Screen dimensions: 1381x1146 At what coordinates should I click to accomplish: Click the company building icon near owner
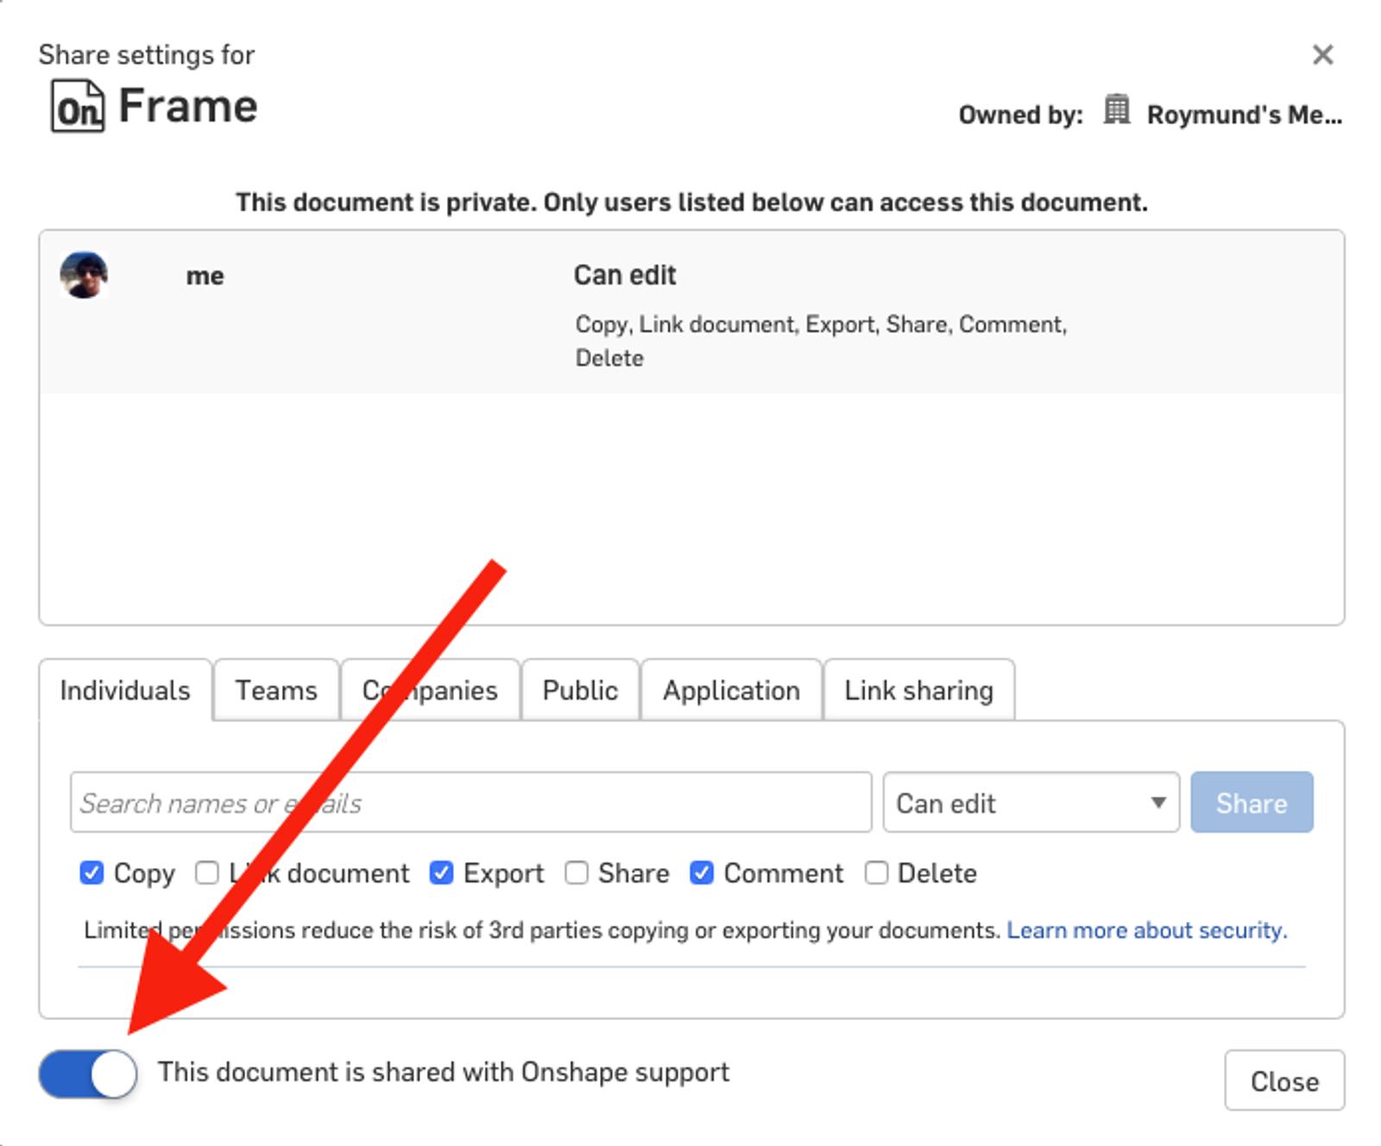click(1116, 110)
